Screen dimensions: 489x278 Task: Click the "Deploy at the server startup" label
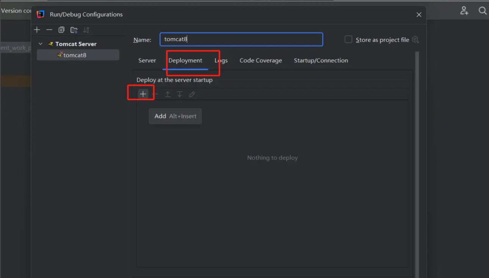(x=174, y=80)
